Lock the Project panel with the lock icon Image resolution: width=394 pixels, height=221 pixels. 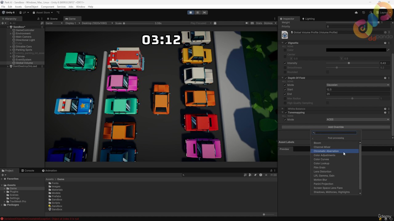click(271, 171)
